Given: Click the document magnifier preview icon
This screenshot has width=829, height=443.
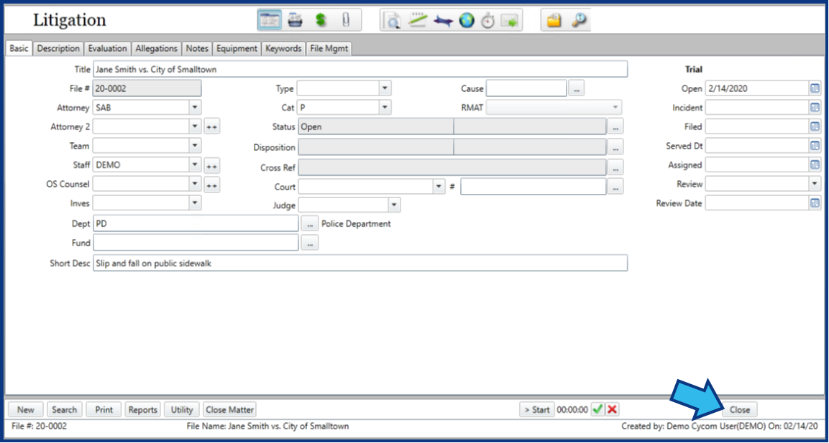Looking at the screenshot, I should point(394,21).
